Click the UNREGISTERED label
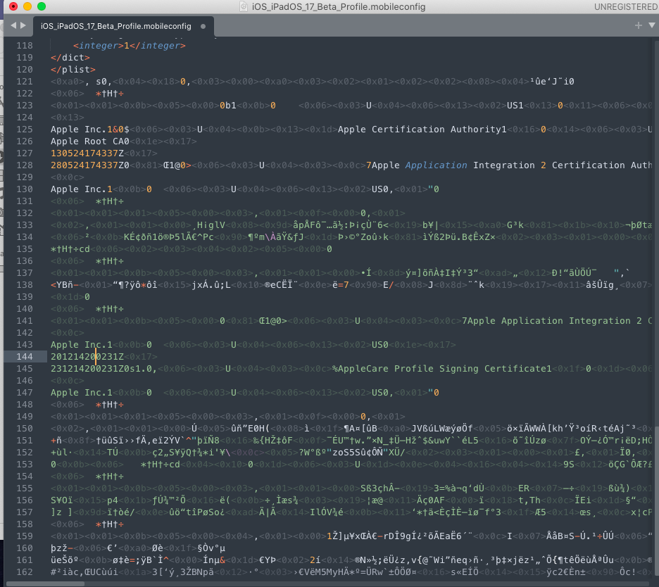The height and width of the screenshot is (587, 659). [625, 7]
